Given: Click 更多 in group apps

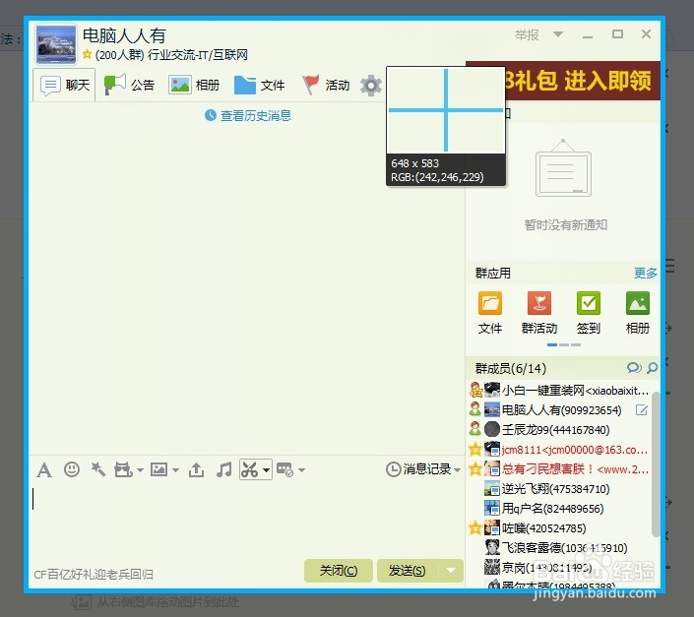Looking at the screenshot, I should click(646, 273).
